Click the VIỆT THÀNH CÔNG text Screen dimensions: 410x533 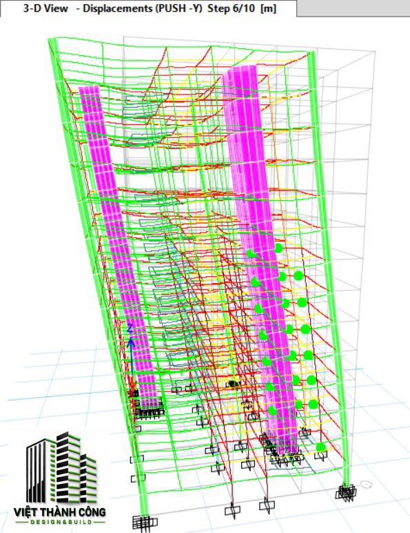pos(60,512)
